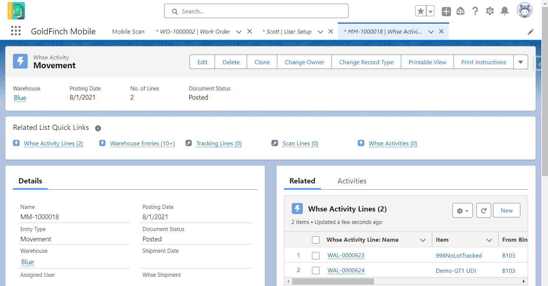Open Global Actions plus icon

[x=446, y=11]
